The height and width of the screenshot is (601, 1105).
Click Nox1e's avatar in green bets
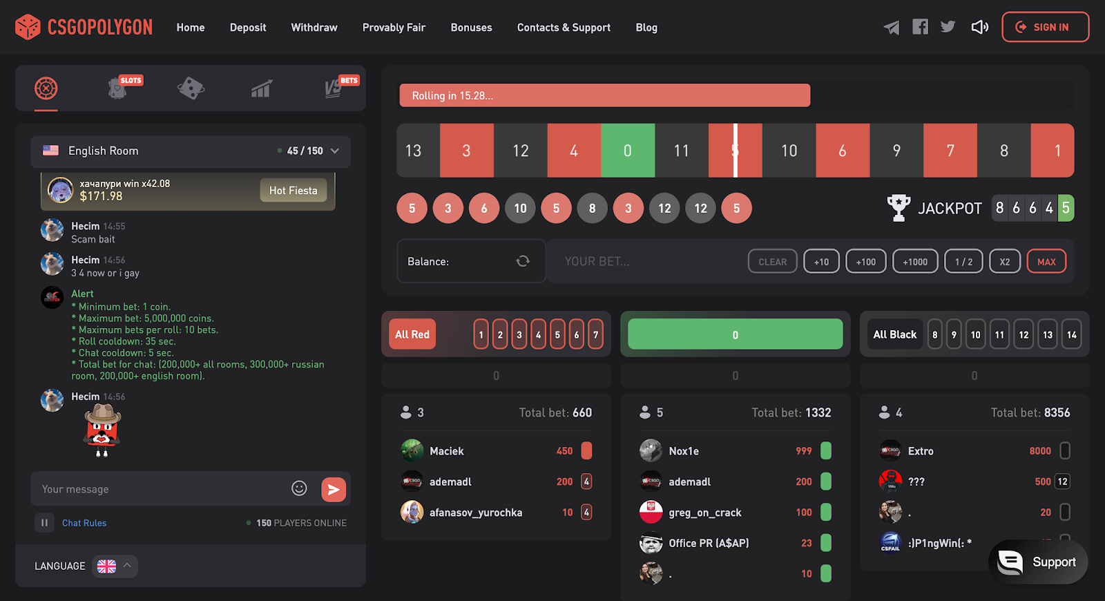(x=651, y=450)
